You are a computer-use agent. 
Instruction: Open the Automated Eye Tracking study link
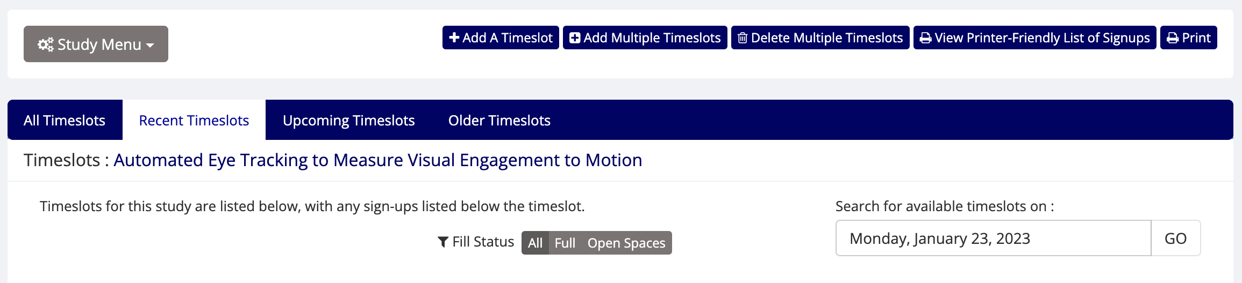377,160
